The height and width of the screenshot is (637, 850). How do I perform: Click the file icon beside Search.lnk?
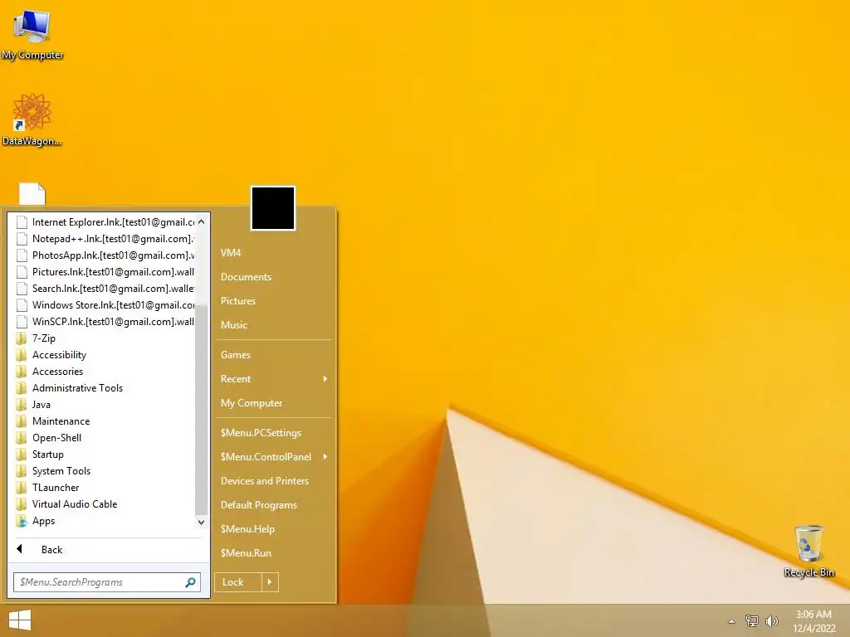22,289
